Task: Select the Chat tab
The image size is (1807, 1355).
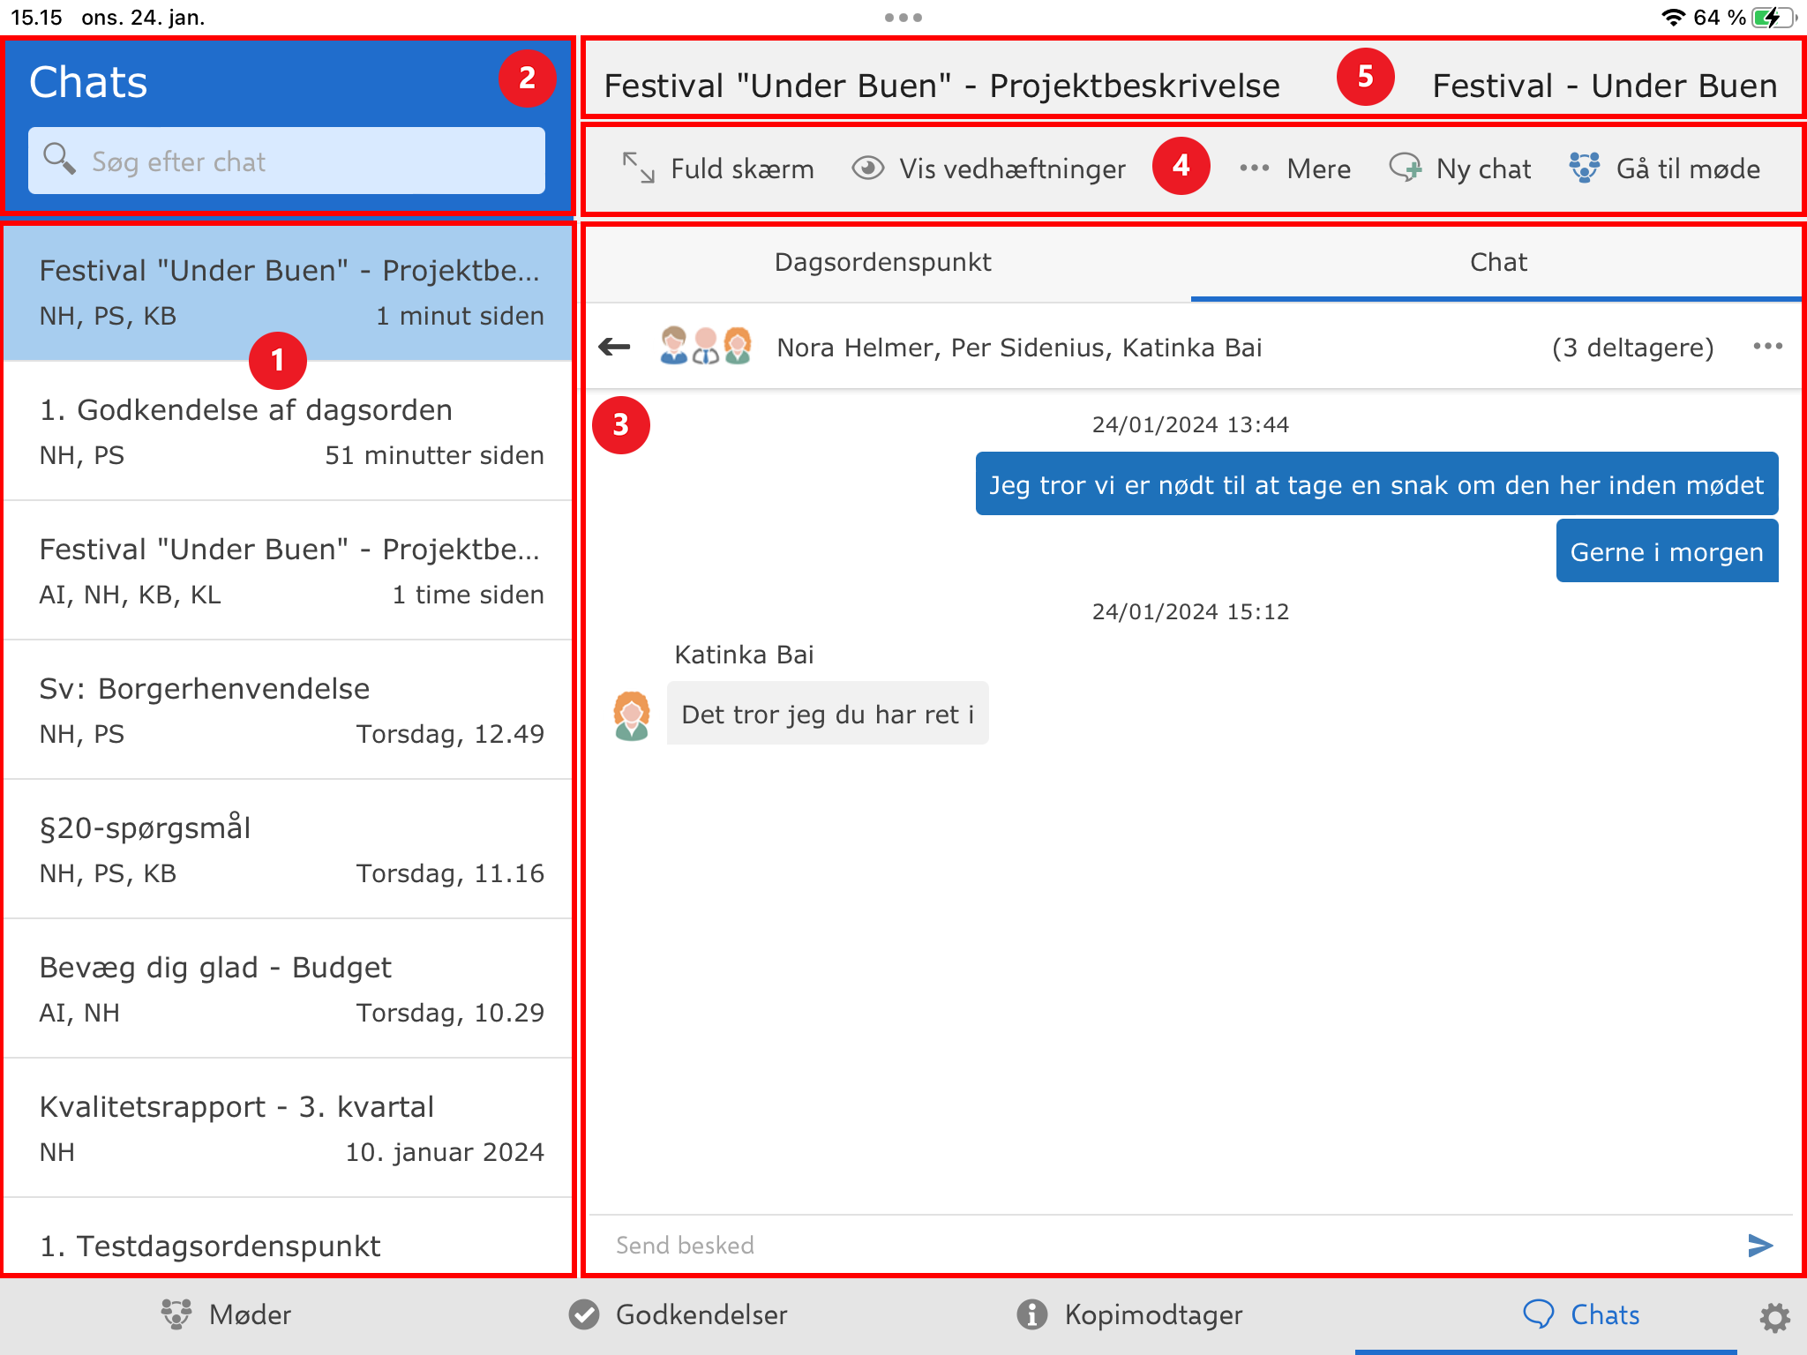Action: [1497, 262]
